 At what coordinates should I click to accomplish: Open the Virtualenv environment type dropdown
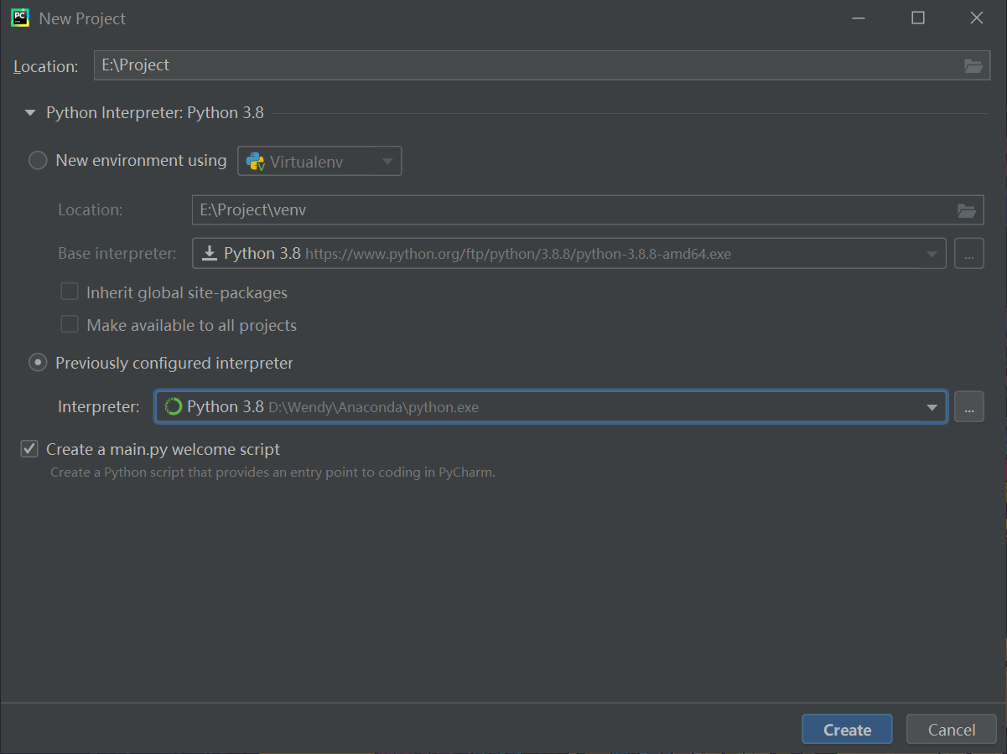319,161
